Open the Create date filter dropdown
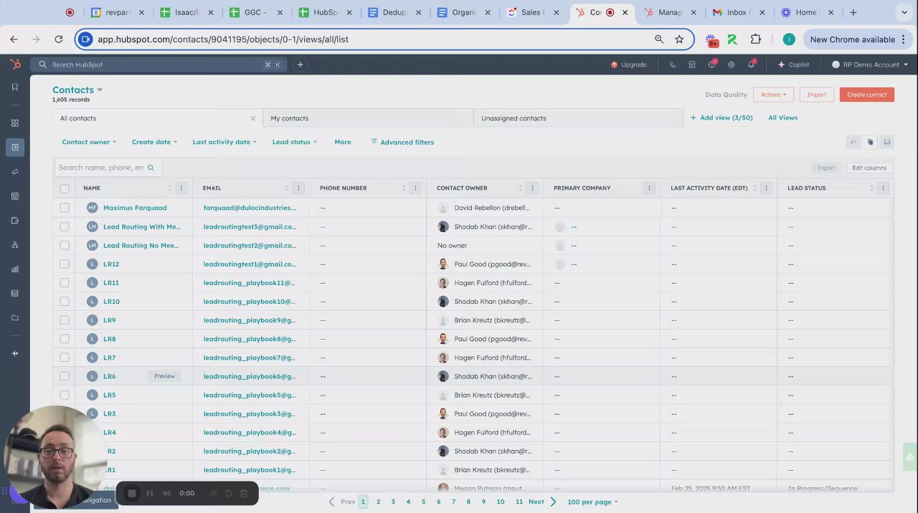Screen dimensions: 918x513 154,142
